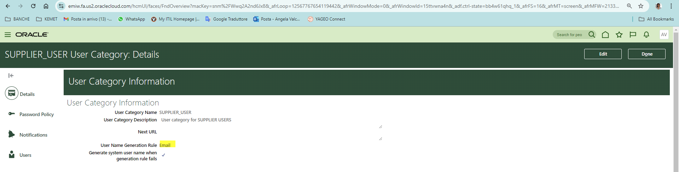The height and width of the screenshot is (172, 679).
Task: Click the User Category Information section heading
Action: (x=113, y=103)
